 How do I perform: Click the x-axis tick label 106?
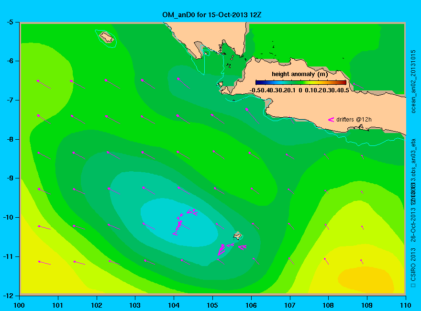pyautogui.click(x=251, y=305)
